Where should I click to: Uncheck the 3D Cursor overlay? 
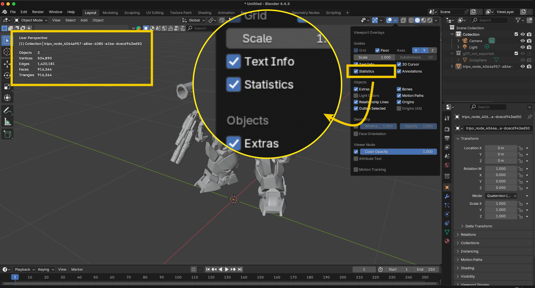pos(399,64)
